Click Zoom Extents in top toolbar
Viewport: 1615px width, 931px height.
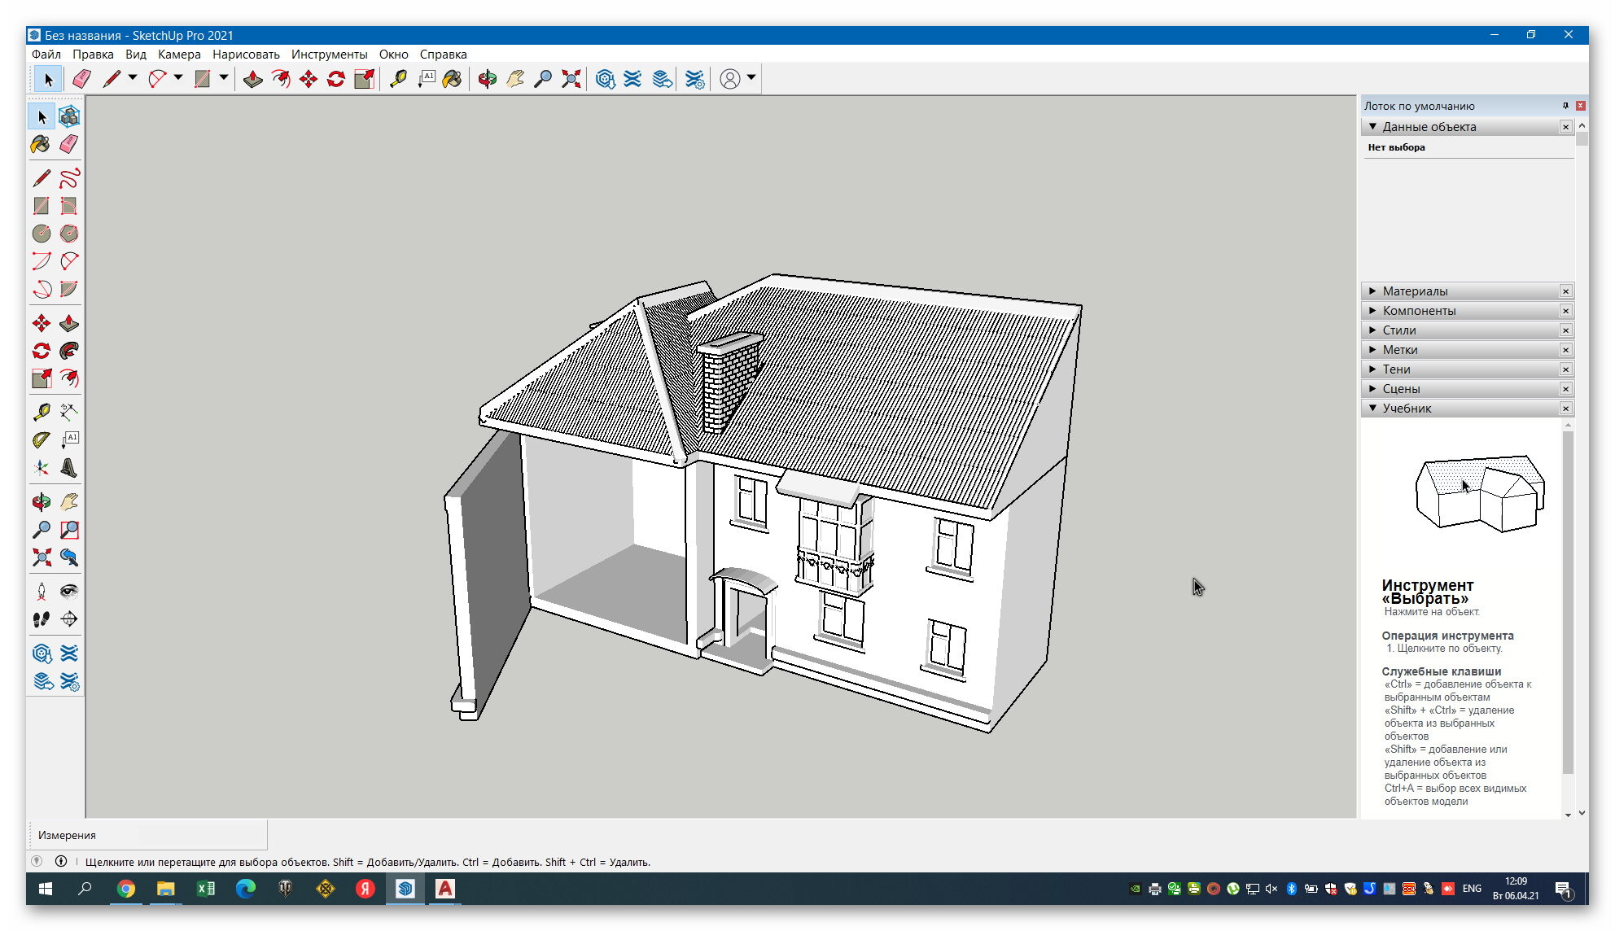[571, 79]
